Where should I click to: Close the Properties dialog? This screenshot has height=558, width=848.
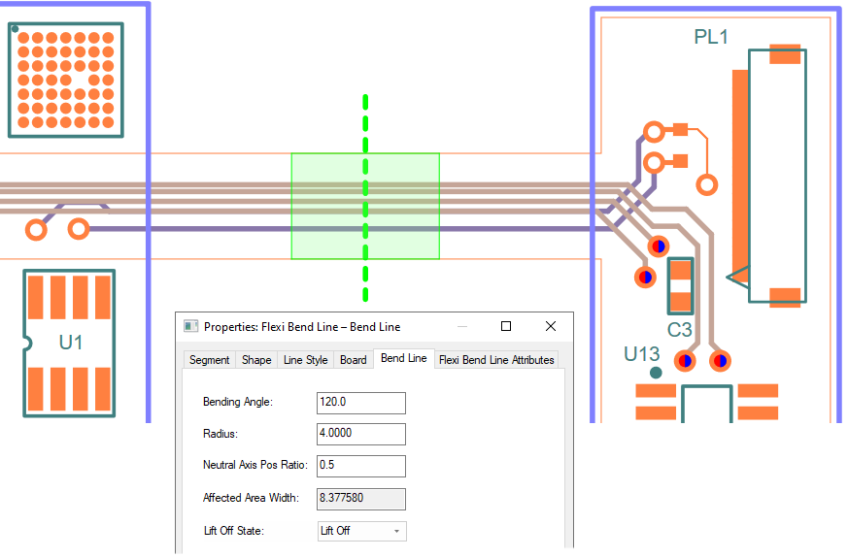pyautogui.click(x=551, y=327)
